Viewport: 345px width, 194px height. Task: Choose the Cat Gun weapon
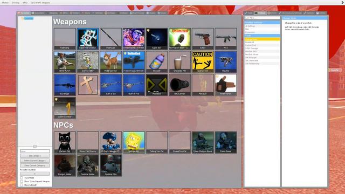tap(111, 62)
